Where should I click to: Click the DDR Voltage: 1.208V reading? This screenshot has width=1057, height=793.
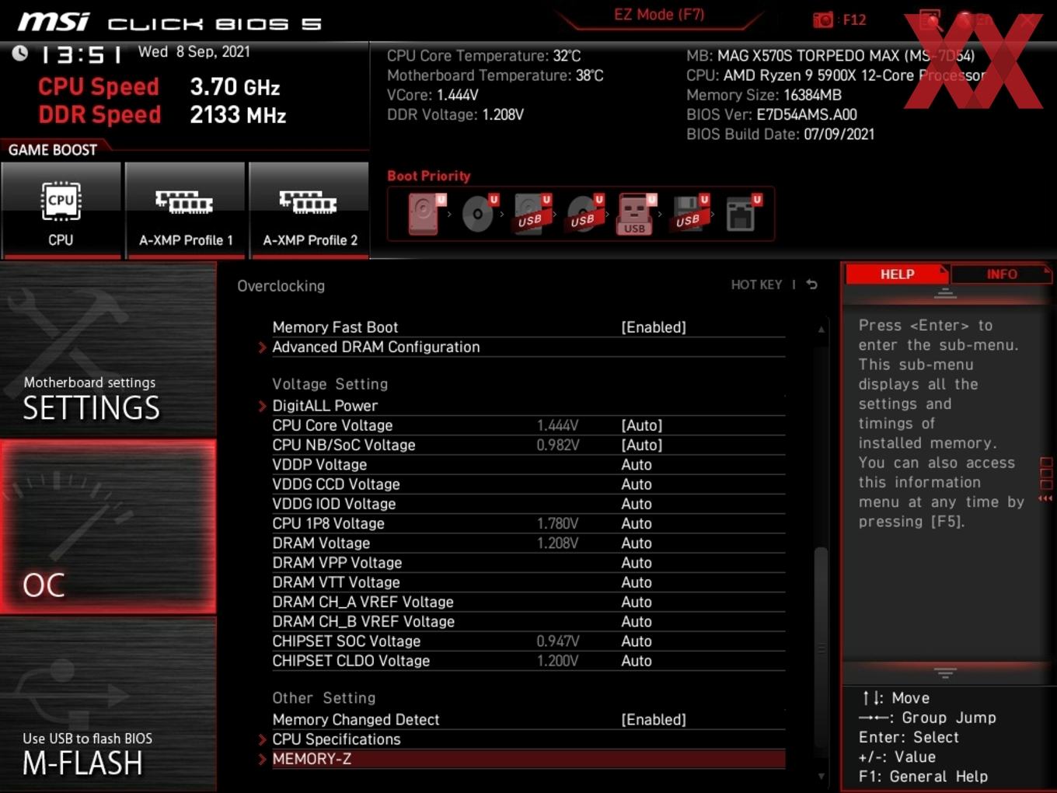(455, 115)
